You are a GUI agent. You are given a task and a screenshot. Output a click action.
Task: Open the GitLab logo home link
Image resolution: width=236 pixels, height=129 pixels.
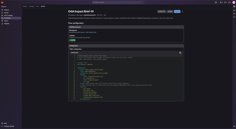[2, 2]
